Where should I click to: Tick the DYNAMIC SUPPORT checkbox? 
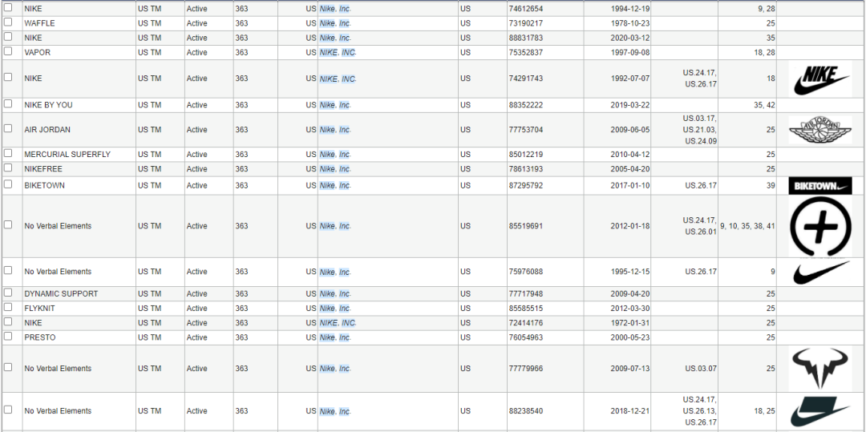pyautogui.click(x=8, y=293)
